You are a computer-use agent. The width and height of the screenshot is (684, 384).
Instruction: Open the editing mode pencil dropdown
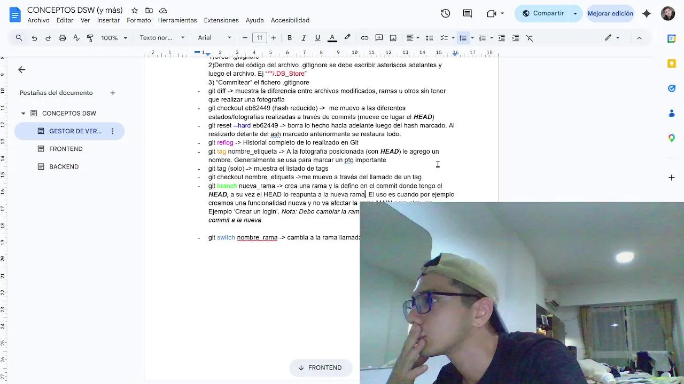click(612, 38)
